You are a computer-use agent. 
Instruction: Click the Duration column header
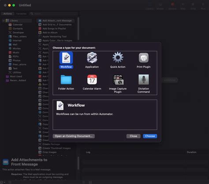coord(191,152)
